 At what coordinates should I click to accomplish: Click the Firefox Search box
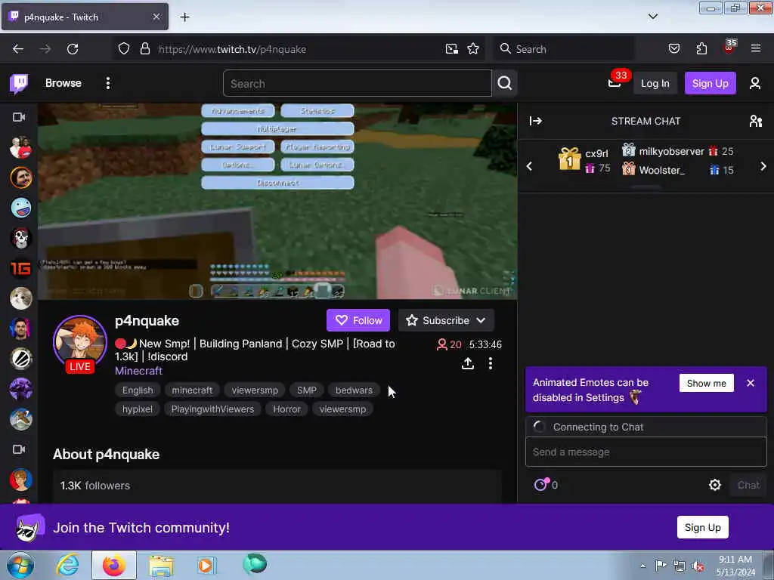pyautogui.click(x=562, y=49)
